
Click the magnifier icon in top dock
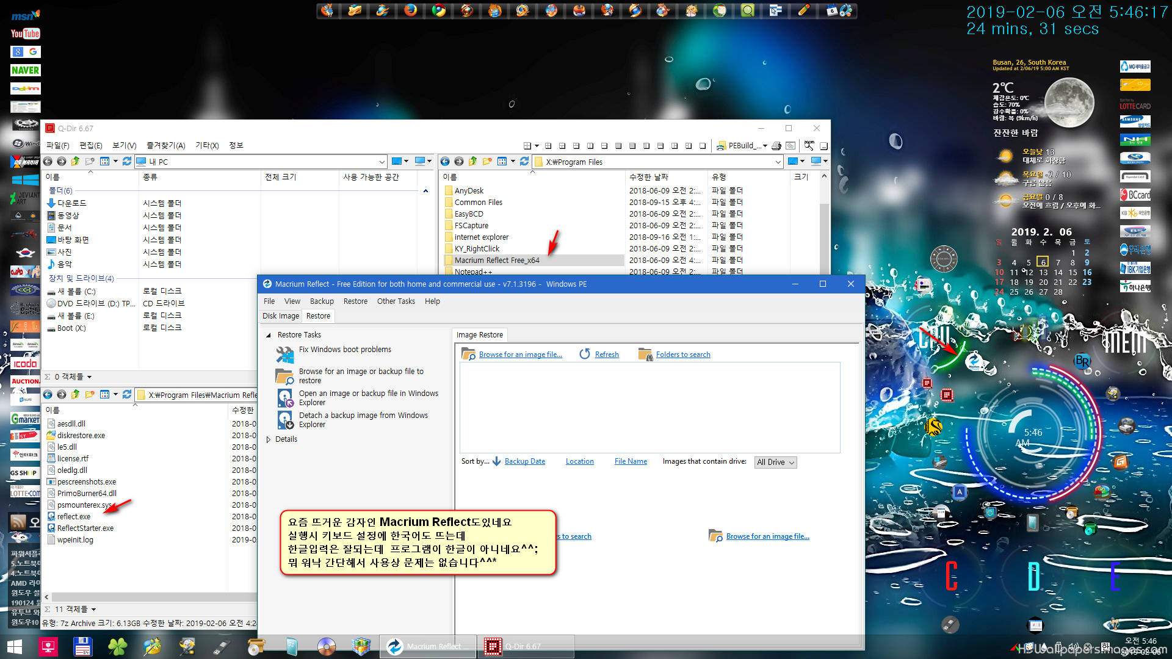click(748, 10)
